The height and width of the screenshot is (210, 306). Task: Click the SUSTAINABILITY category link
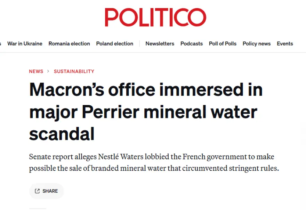point(74,71)
